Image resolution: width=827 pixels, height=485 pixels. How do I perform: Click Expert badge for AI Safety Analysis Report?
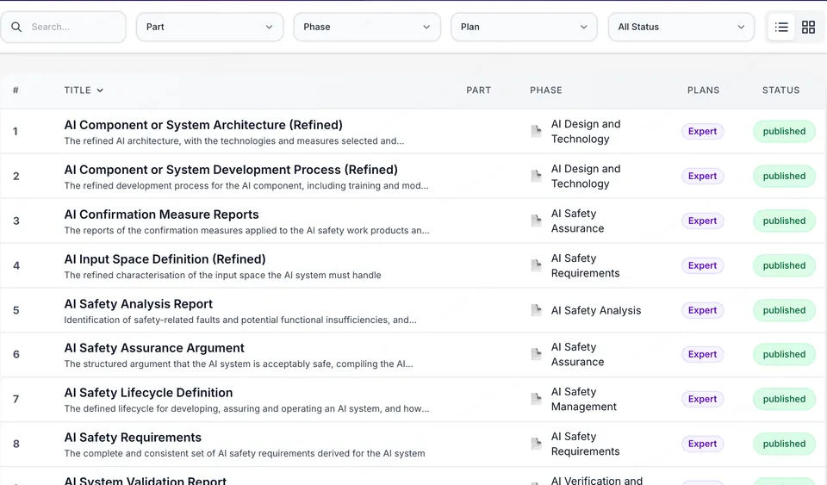pos(702,310)
